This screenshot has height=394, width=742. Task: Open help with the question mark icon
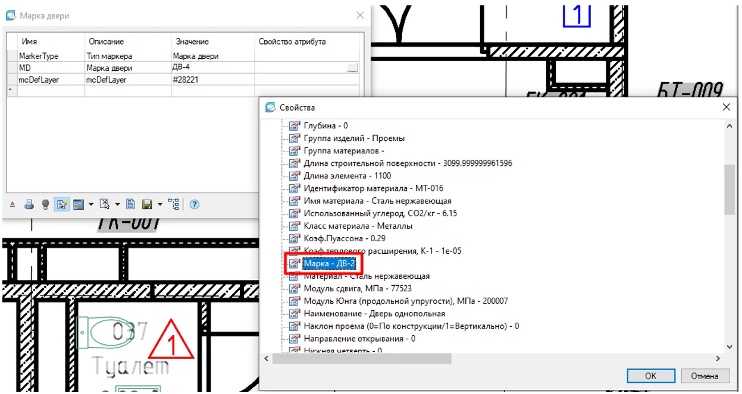(x=194, y=204)
